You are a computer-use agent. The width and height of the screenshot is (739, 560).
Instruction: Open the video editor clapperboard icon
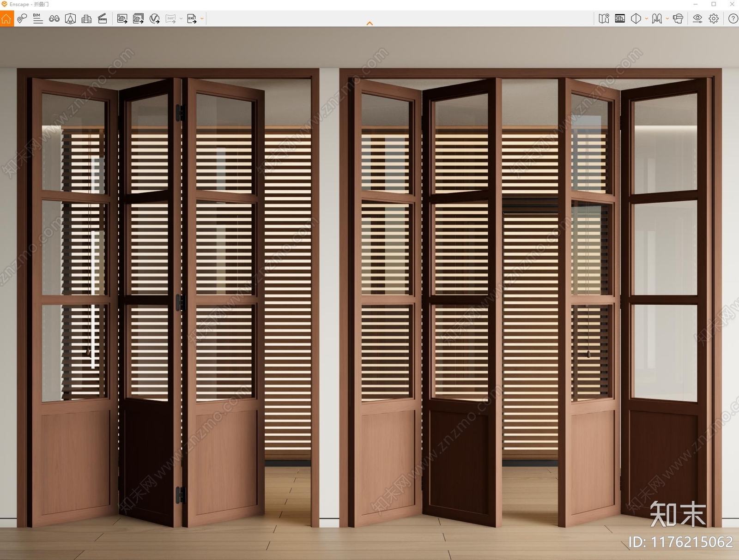click(x=103, y=19)
